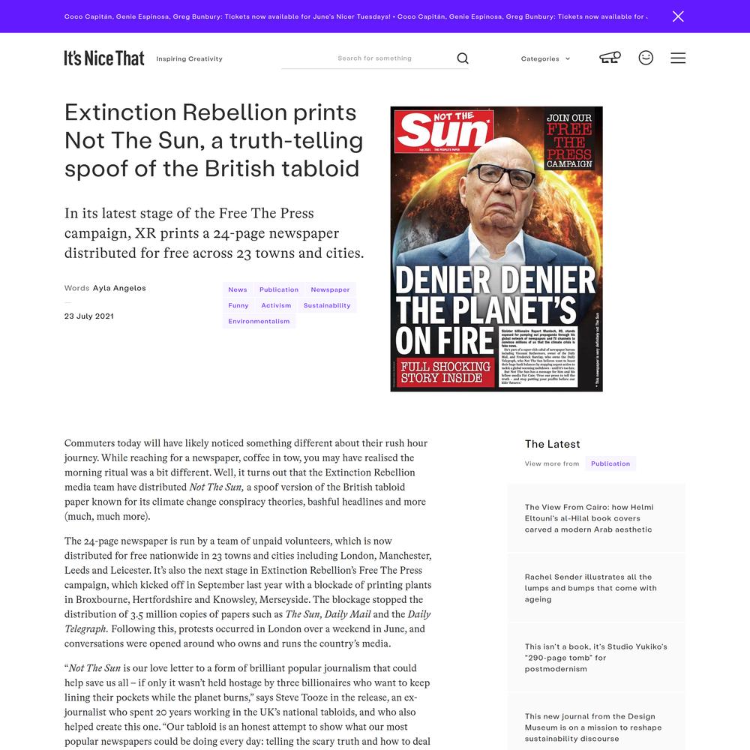Open the Environmentalism tag
The height and width of the screenshot is (750, 750).
[259, 322]
